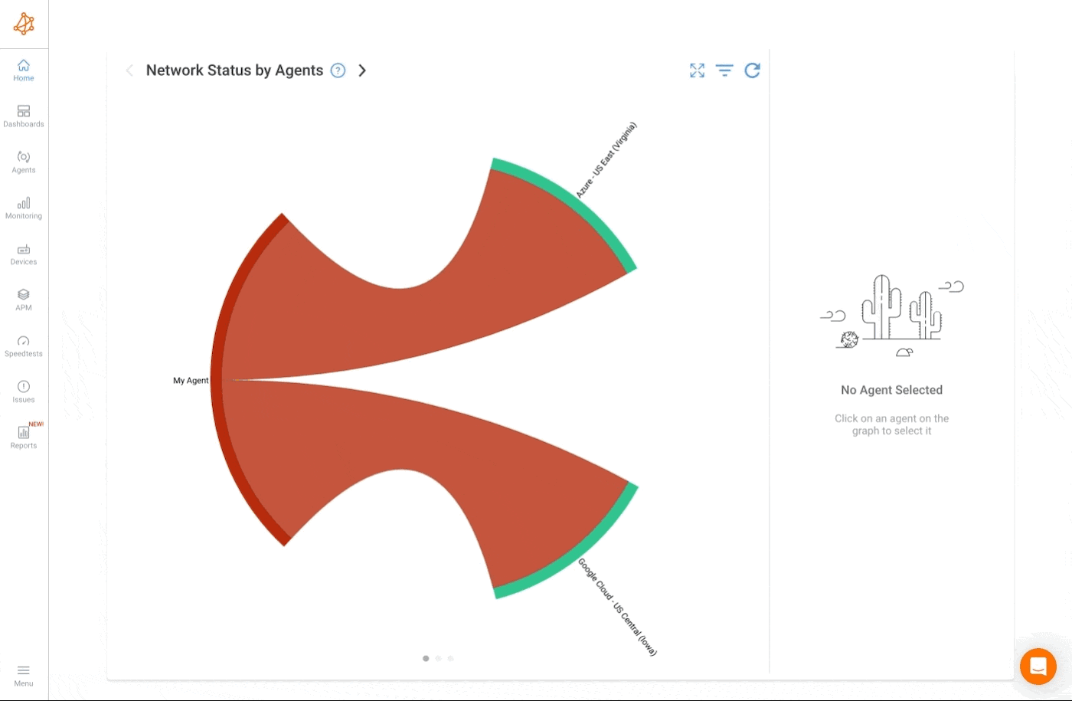Expand the graph to fullscreen
This screenshot has height=701, width=1072.
[697, 70]
